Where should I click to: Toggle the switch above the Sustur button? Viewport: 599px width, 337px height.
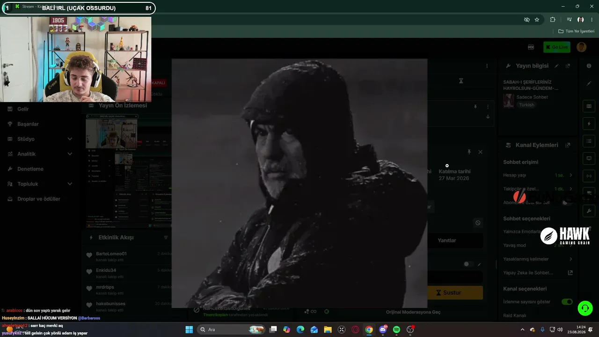(x=468, y=264)
